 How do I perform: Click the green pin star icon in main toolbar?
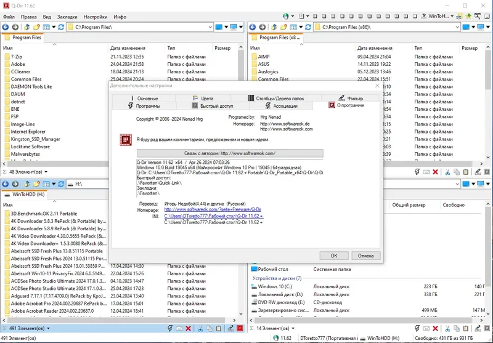[x=468, y=17]
